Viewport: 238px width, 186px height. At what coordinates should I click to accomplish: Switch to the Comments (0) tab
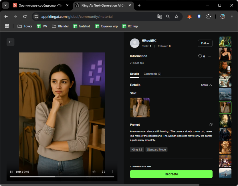coord(152,74)
